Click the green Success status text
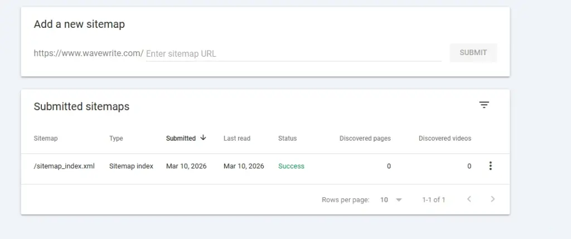Viewport: 571px width, 239px height. [291, 166]
